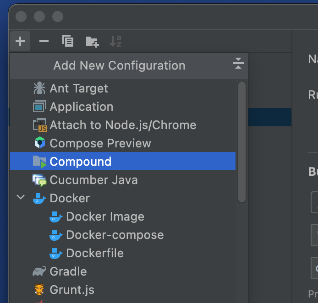The height and width of the screenshot is (303, 318).
Task: Select Dockerfile under Docker group
Action: coord(94,253)
